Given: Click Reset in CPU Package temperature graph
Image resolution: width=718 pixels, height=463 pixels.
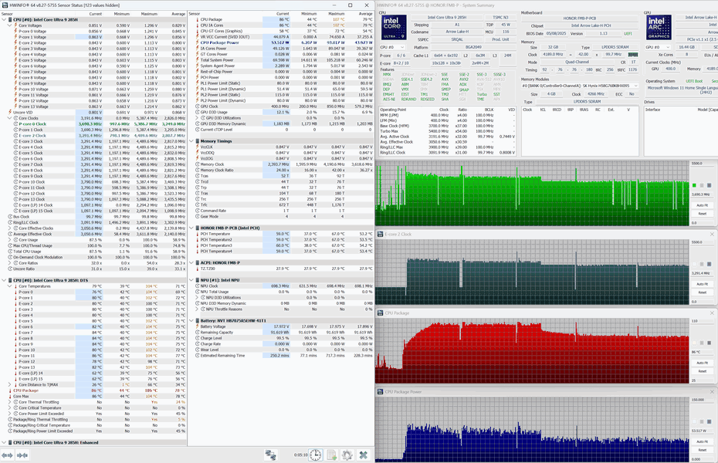Looking at the screenshot, I should click(702, 371).
